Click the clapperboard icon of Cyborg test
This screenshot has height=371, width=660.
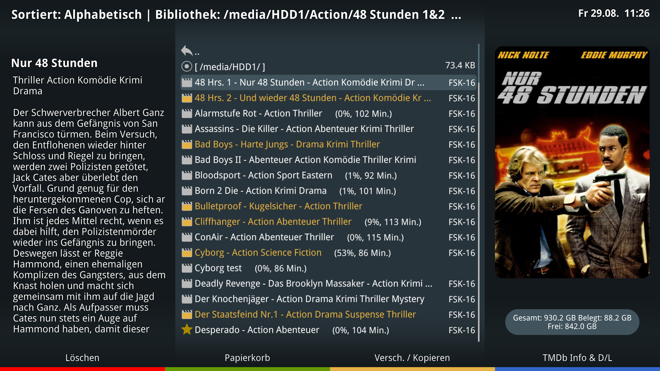pos(187,268)
